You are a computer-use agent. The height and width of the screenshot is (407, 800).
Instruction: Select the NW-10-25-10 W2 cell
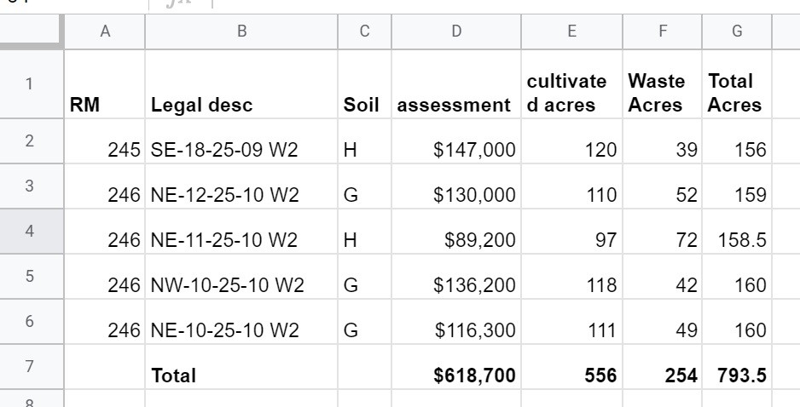click(241, 276)
